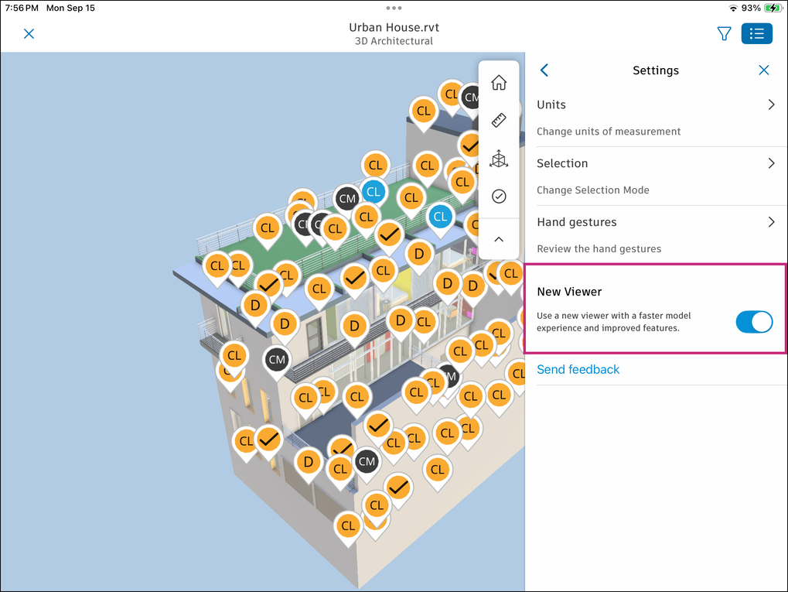Expand Selection mode chevron
788x592 pixels.
[772, 163]
